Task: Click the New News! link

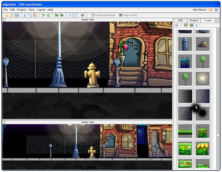Action: 200,10
